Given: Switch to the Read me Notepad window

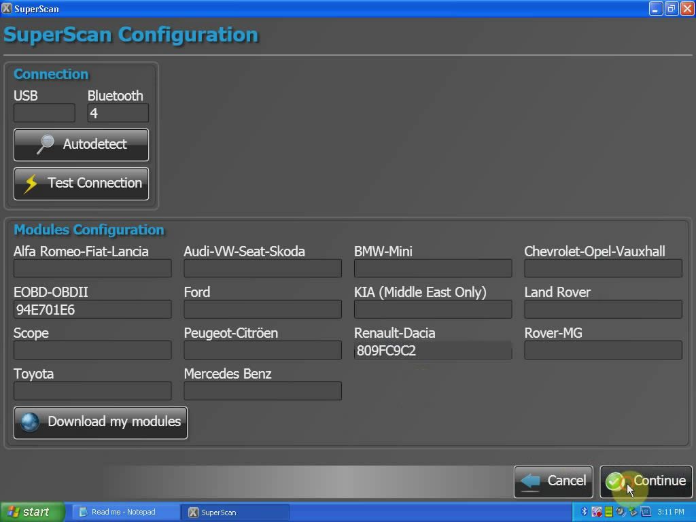Looking at the screenshot, I should [122, 512].
